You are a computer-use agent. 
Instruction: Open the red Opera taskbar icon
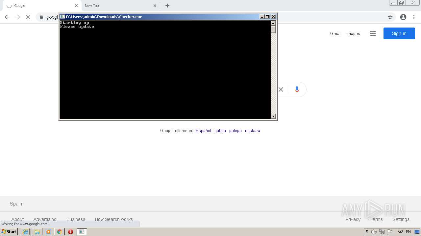click(x=70, y=232)
